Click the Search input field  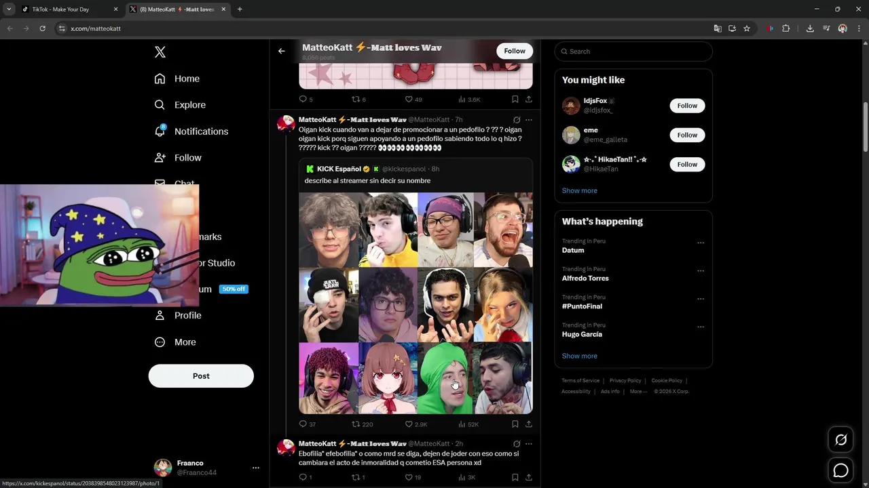tap(633, 52)
